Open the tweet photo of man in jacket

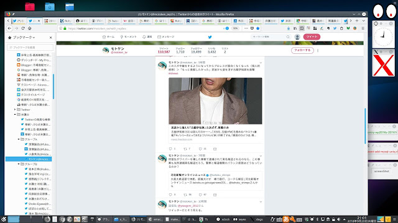point(215,101)
